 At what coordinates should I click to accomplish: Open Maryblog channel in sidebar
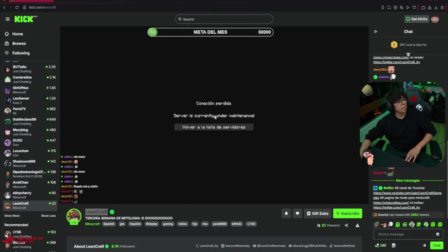click(x=30, y=132)
